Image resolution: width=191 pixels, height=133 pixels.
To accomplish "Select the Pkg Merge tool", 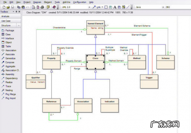I will pyautogui.click(x=10, y=94).
